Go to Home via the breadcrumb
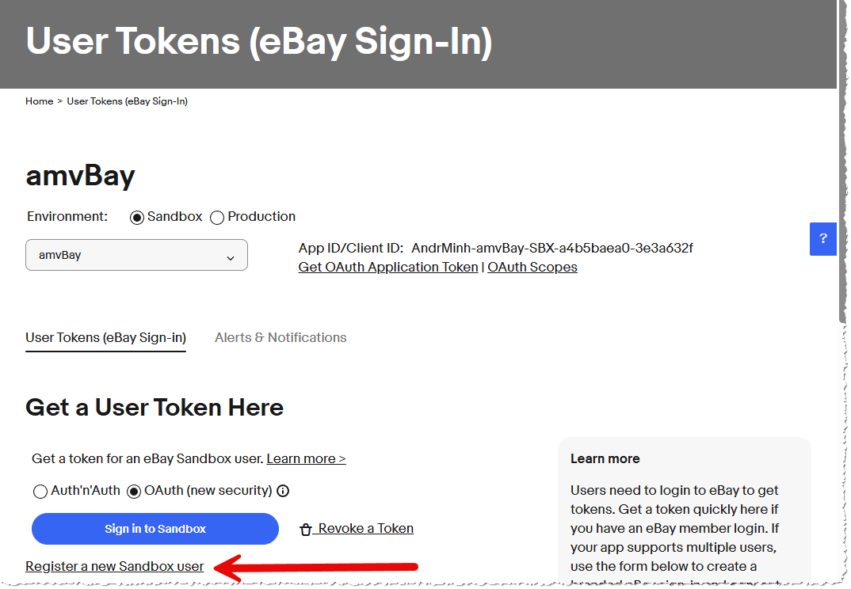This screenshot has width=851, height=589. (x=39, y=101)
